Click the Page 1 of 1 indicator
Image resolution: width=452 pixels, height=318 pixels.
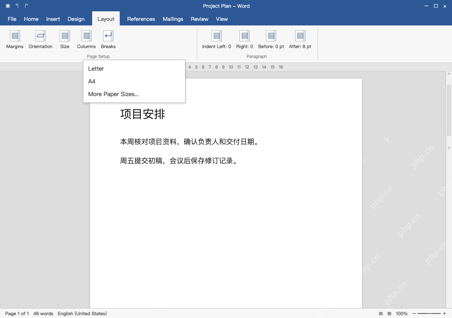click(17, 313)
